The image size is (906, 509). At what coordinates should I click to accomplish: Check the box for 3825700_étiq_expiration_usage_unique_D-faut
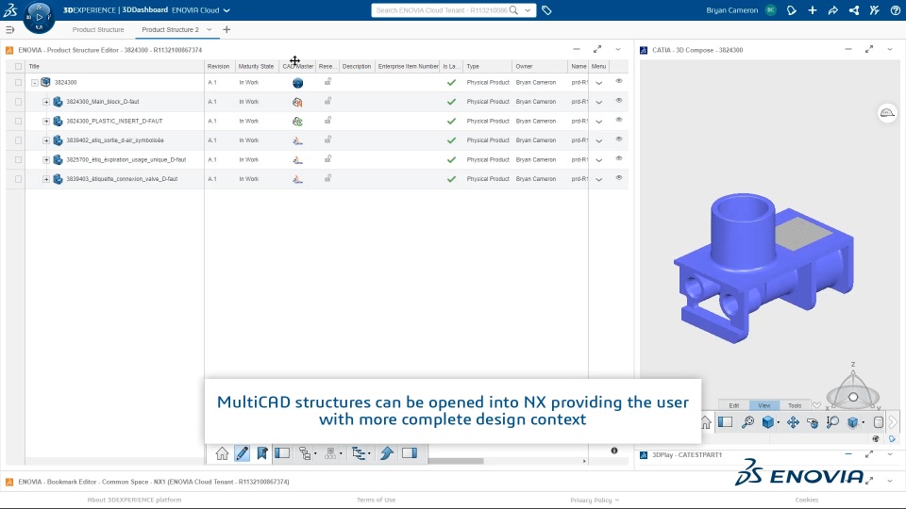(19, 160)
